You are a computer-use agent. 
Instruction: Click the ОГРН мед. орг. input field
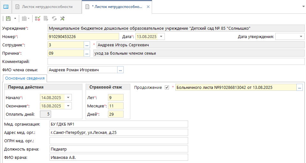point(119,141)
